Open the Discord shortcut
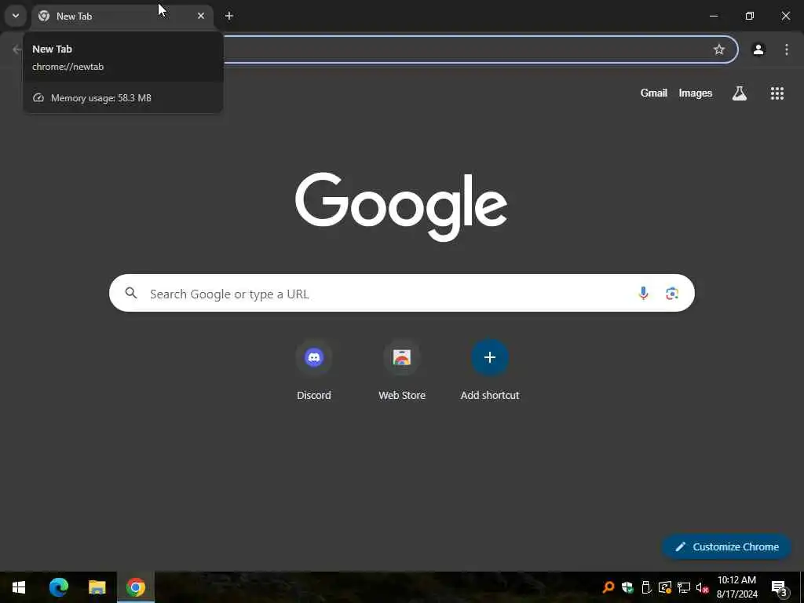Viewport: 804px width, 603px height. [314, 370]
